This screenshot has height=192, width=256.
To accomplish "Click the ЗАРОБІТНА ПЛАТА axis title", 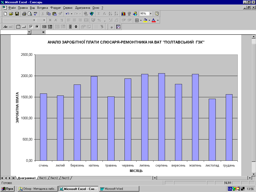I will click(17, 107).
